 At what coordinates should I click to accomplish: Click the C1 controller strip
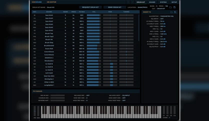164,110
